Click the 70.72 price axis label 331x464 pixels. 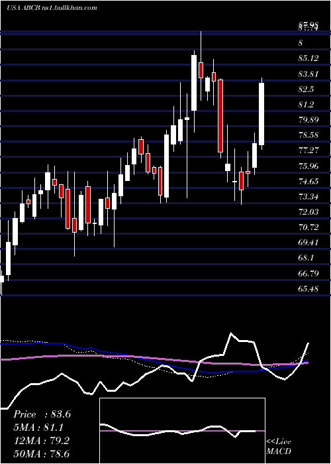[x=308, y=227]
